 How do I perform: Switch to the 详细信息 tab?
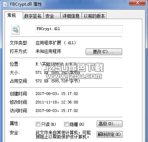click(71, 16)
